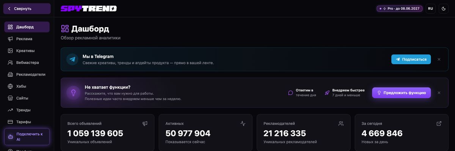This screenshot has height=151, width=455.
Task: Click megaphone icon in Всего объявлений card
Action: click(145, 123)
